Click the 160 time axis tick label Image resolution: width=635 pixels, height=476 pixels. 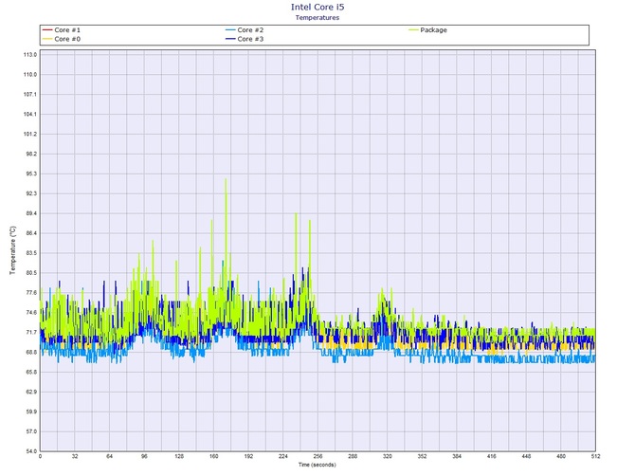click(214, 456)
